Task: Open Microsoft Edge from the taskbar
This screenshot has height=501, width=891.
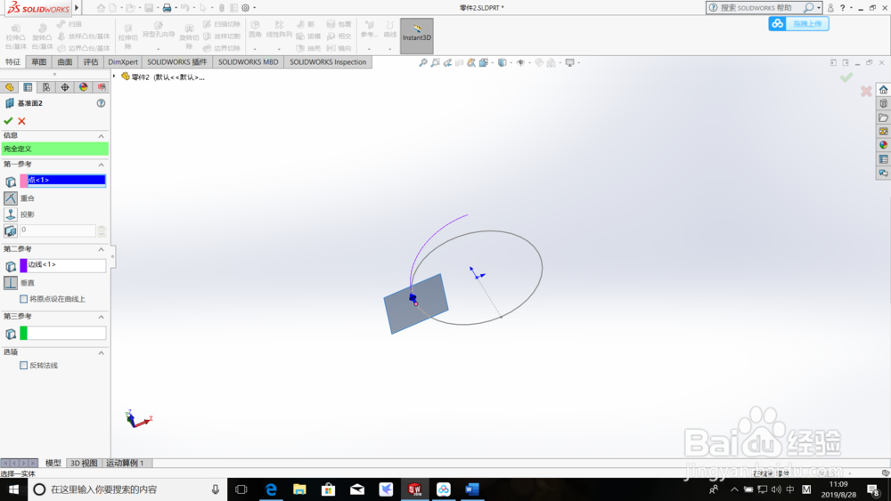Action: pyautogui.click(x=271, y=489)
